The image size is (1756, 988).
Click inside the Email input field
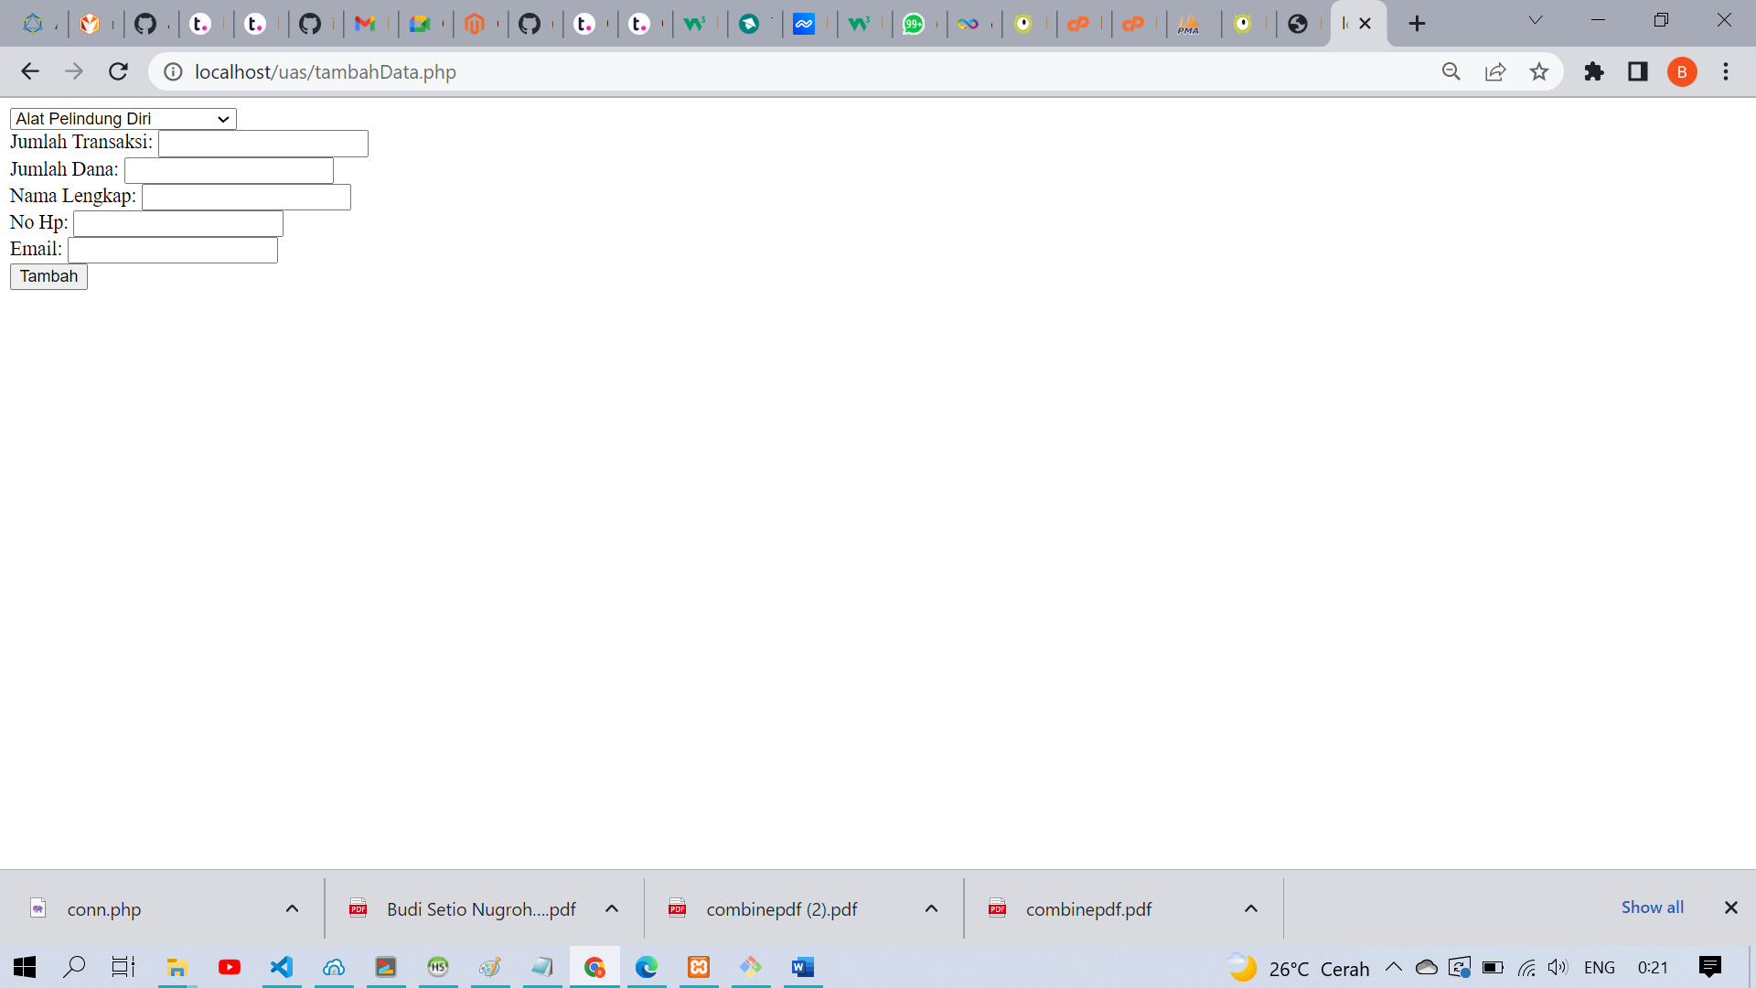pos(172,250)
